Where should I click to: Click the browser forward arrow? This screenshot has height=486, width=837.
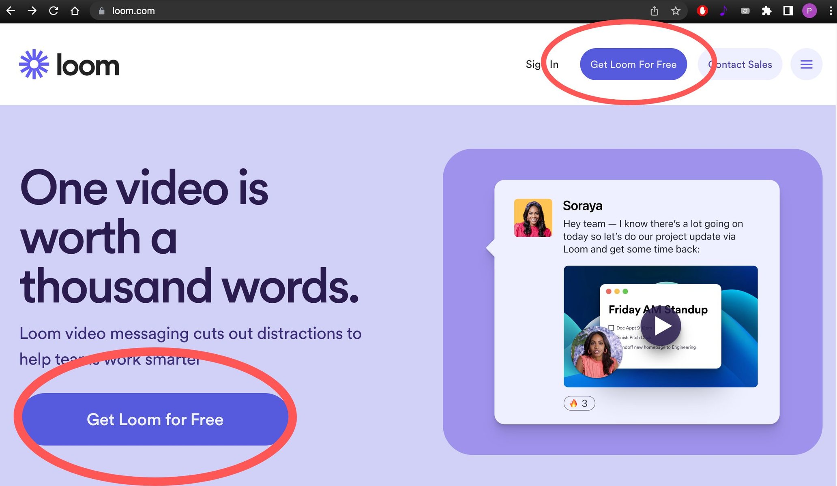(x=32, y=11)
